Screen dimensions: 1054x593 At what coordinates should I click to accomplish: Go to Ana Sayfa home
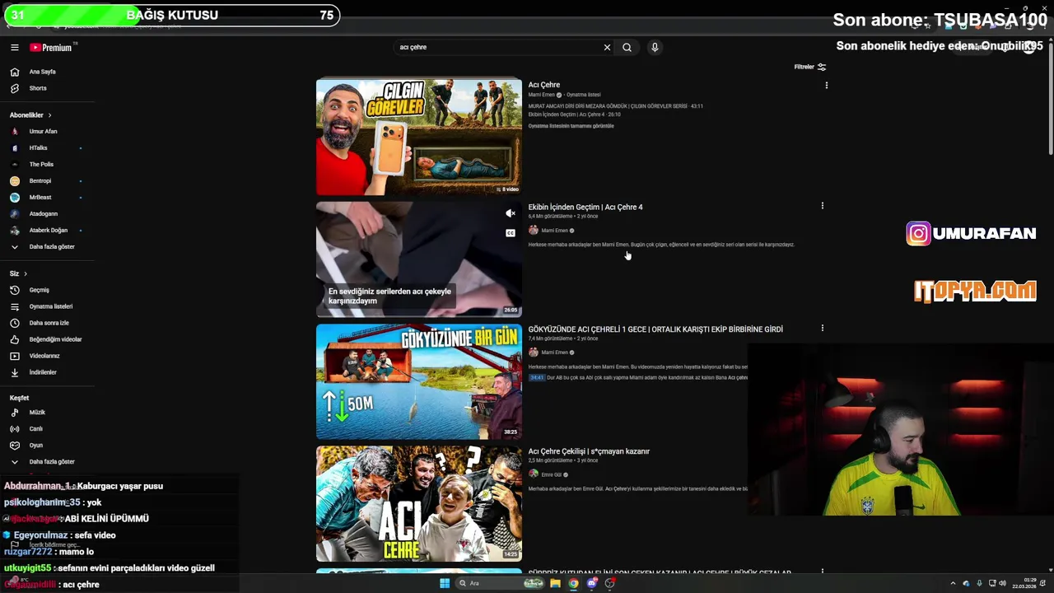(x=43, y=72)
